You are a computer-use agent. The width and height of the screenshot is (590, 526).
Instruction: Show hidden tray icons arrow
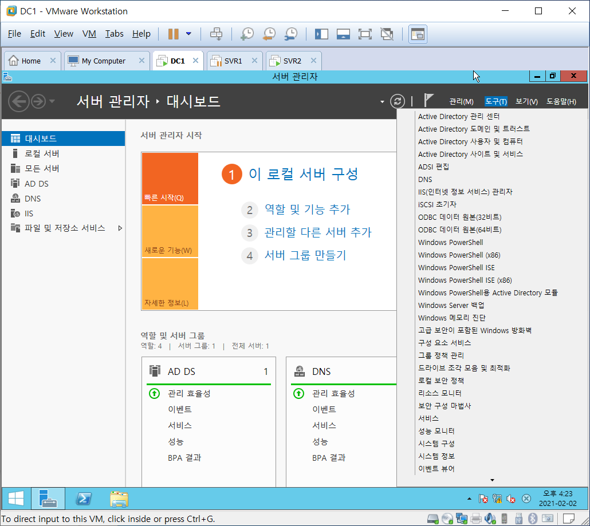[469, 499]
